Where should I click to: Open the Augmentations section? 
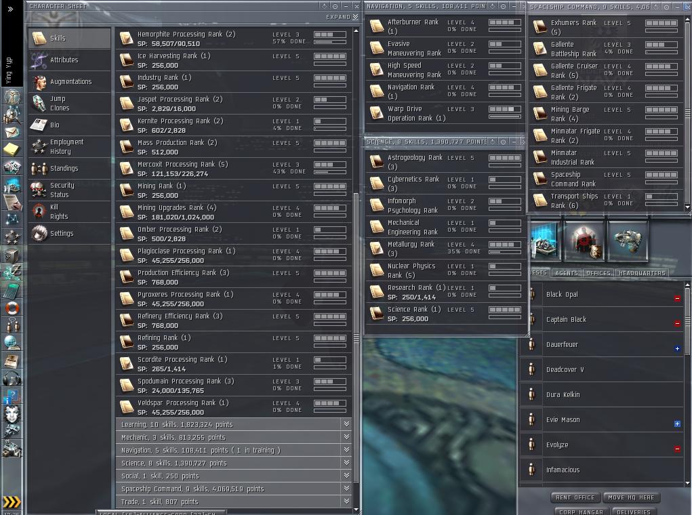click(69, 81)
